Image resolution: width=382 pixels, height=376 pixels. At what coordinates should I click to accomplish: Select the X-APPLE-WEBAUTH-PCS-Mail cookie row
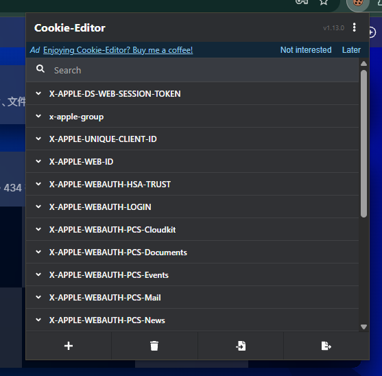pyautogui.click(x=192, y=298)
